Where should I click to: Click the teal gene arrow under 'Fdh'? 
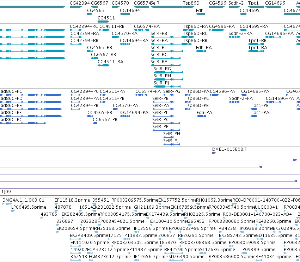tap(201, 14)
